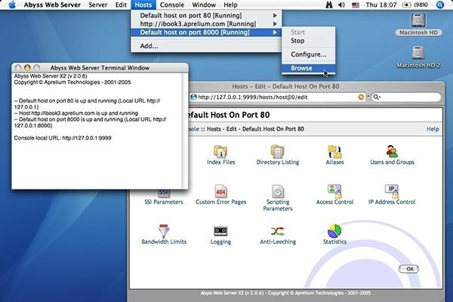The height and width of the screenshot is (302, 453).
Task: Click the Spotlight search icon in menu bar
Action: (439, 5)
